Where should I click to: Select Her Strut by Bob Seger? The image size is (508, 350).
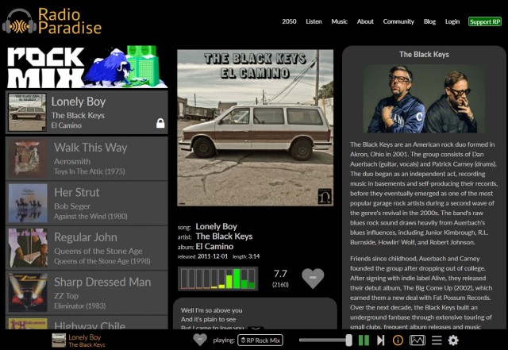tap(87, 203)
